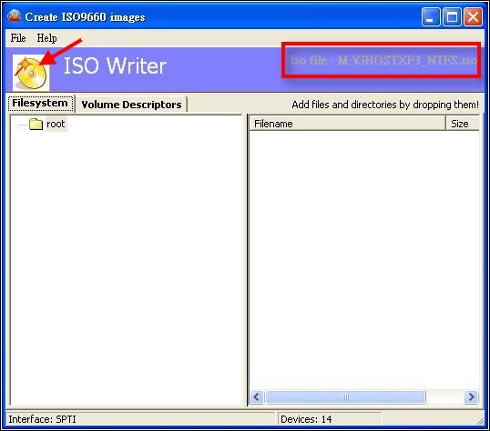Click the horizontal scrollbar thumb
The width and height of the screenshot is (490, 431).
click(x=345, y=397)
